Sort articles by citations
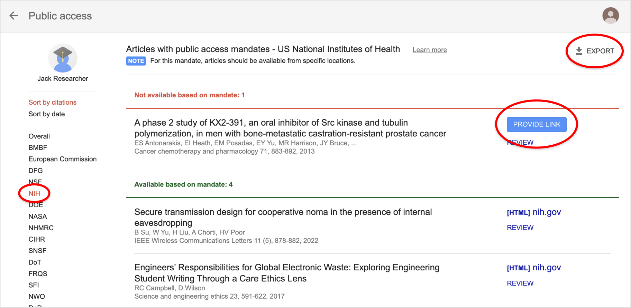Image resolution: width=631 pixels, height=308 pixels. 52,102
